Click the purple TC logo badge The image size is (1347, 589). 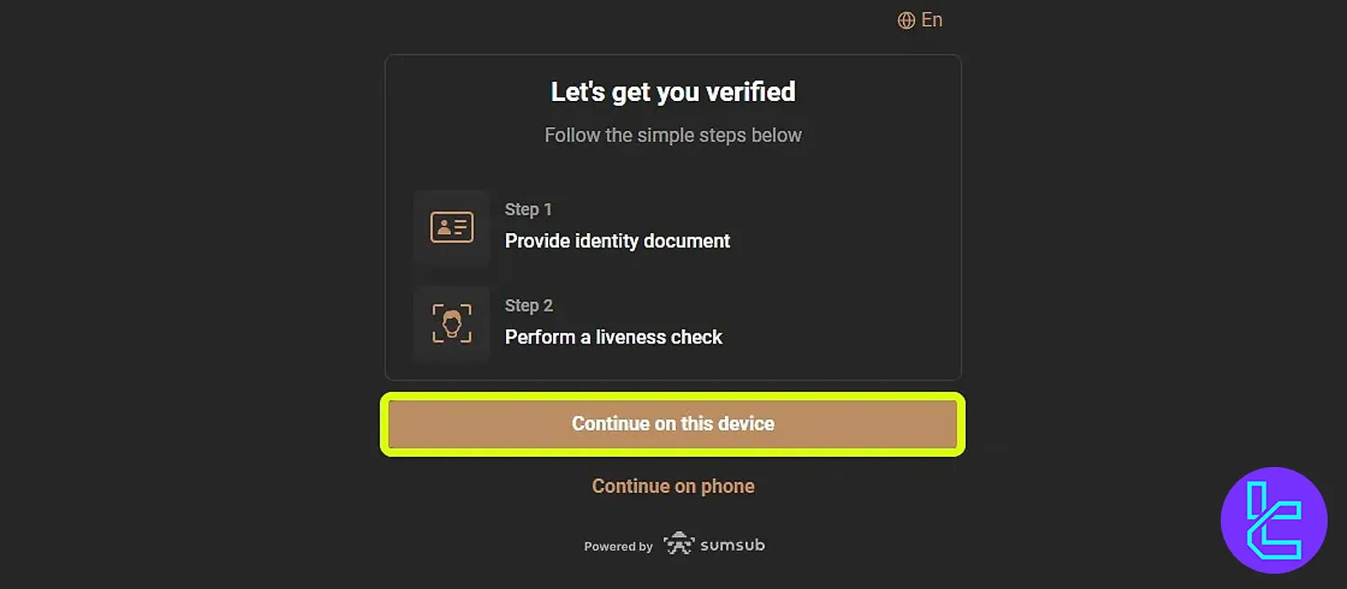click(1274, 520)
